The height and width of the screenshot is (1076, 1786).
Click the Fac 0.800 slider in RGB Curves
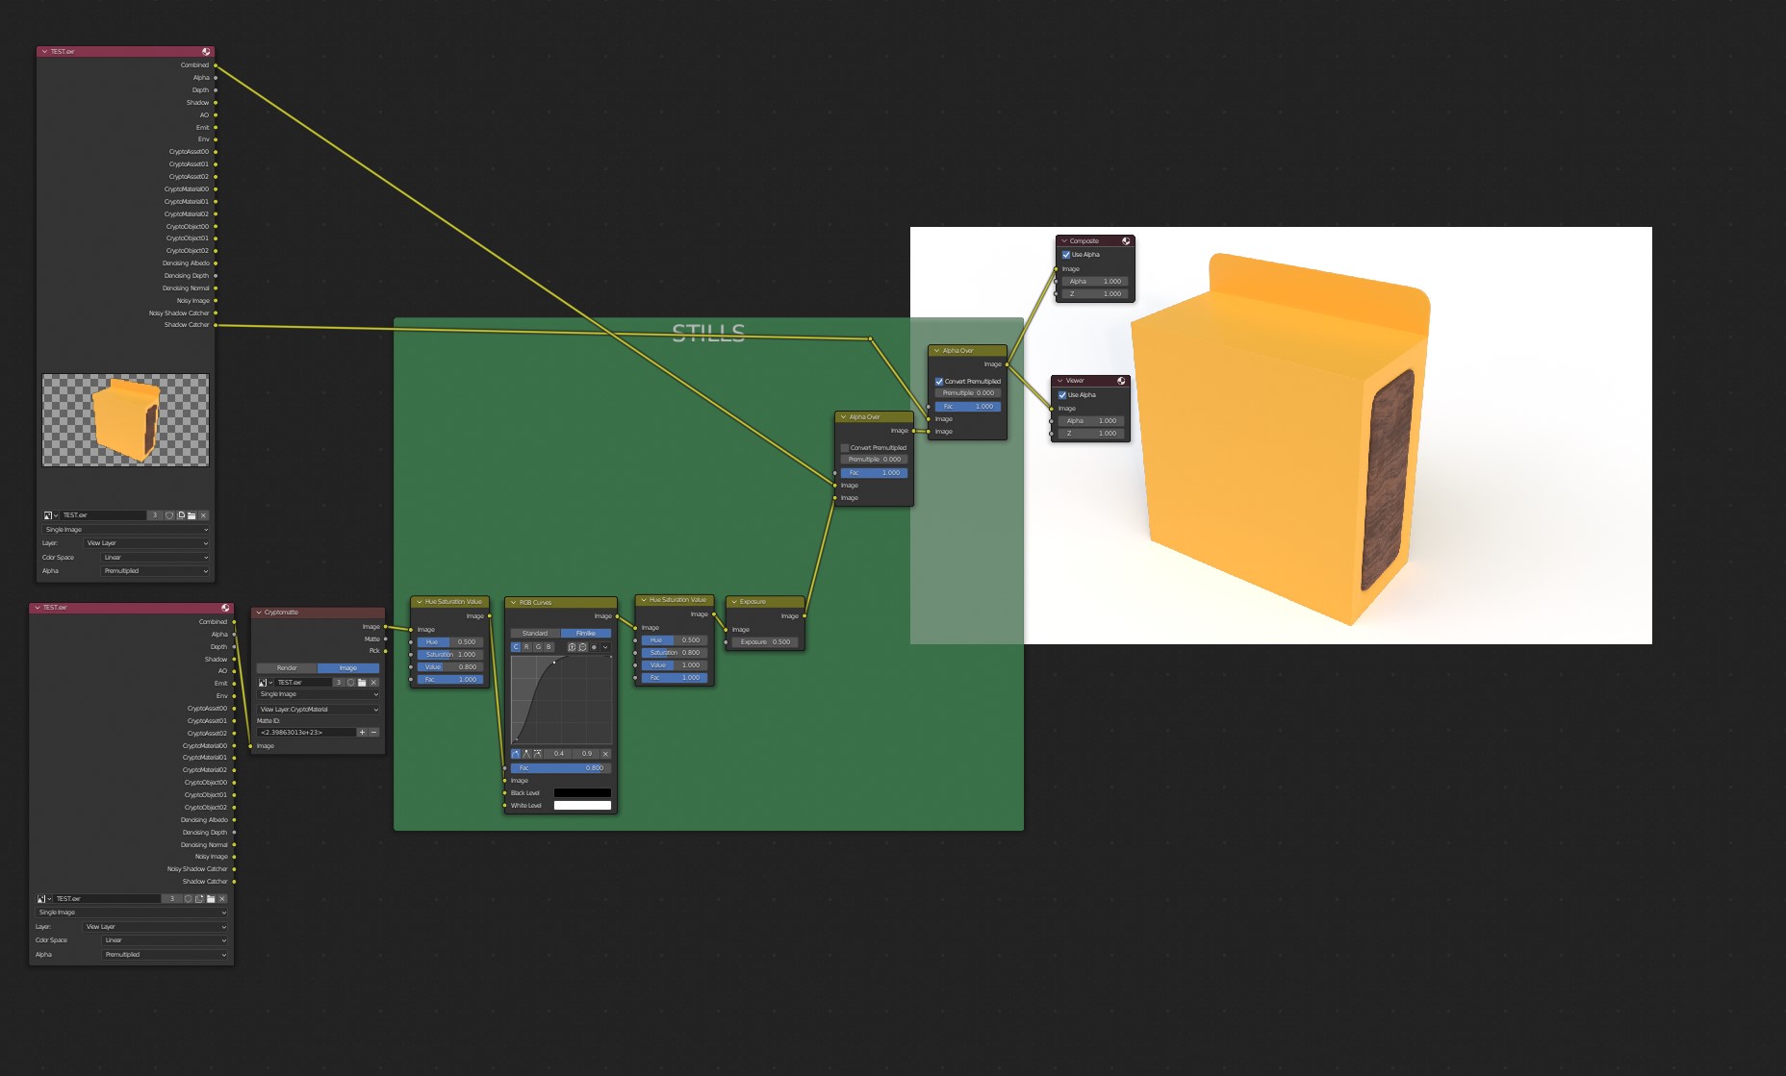pyautogui.click(x=561, y=768)
